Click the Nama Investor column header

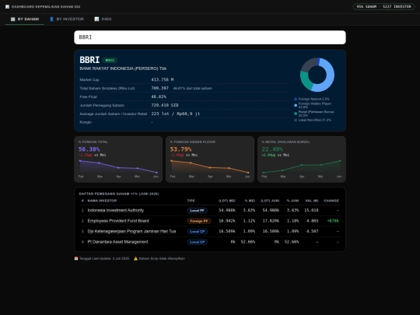pyautogui.click(x=102, y=201)
